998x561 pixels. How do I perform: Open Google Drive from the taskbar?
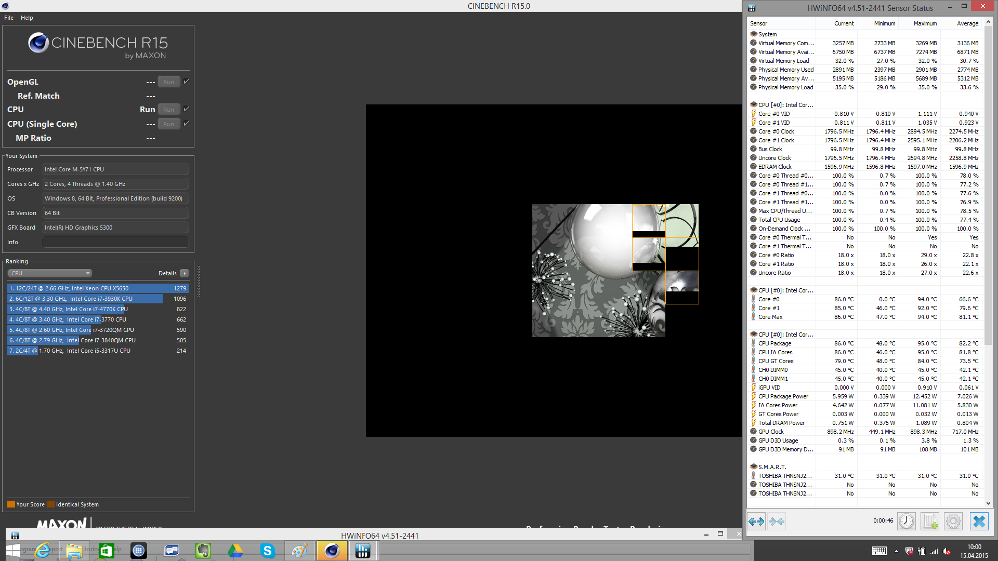235,551
